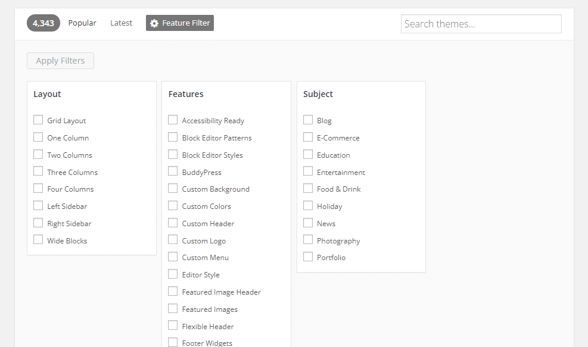Check the BuddyPress feature option
588x347 pixels.
point(172,171)
